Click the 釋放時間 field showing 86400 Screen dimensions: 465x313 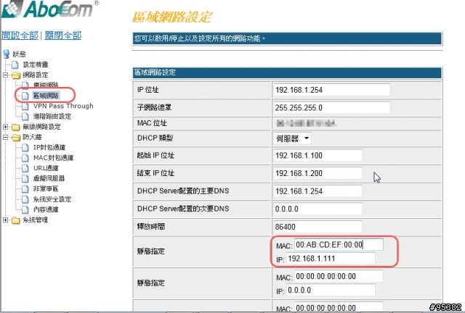[318, 227]
